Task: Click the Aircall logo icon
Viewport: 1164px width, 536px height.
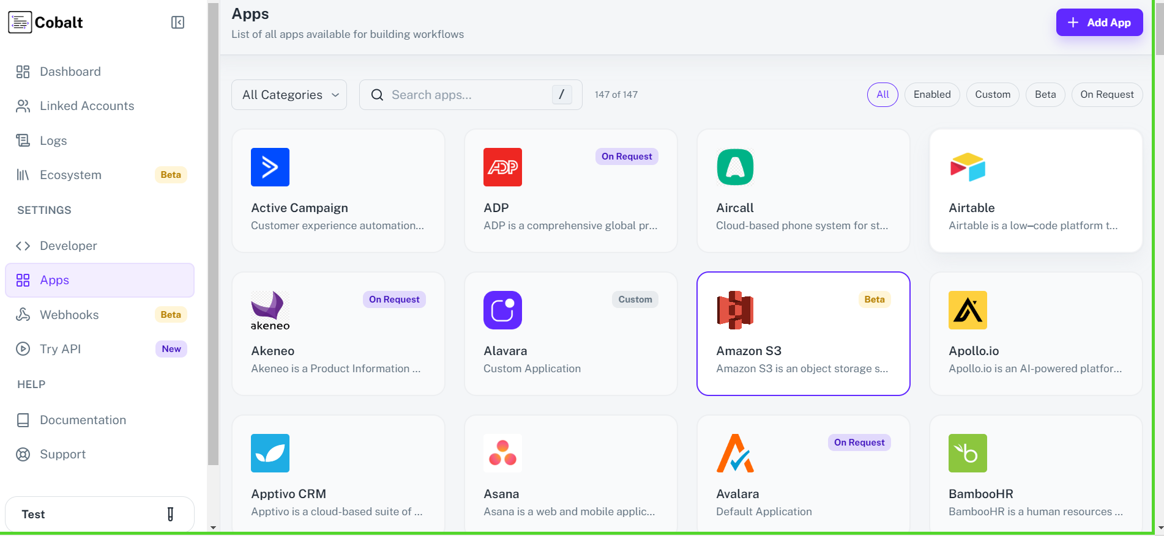Action: click(735, 167)
